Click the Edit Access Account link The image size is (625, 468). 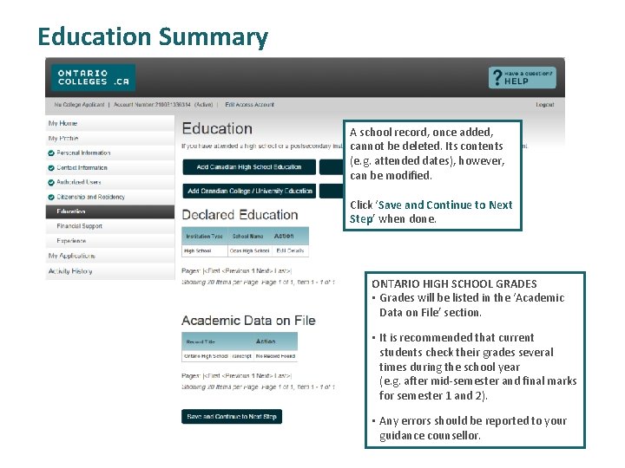pos(249,105)
